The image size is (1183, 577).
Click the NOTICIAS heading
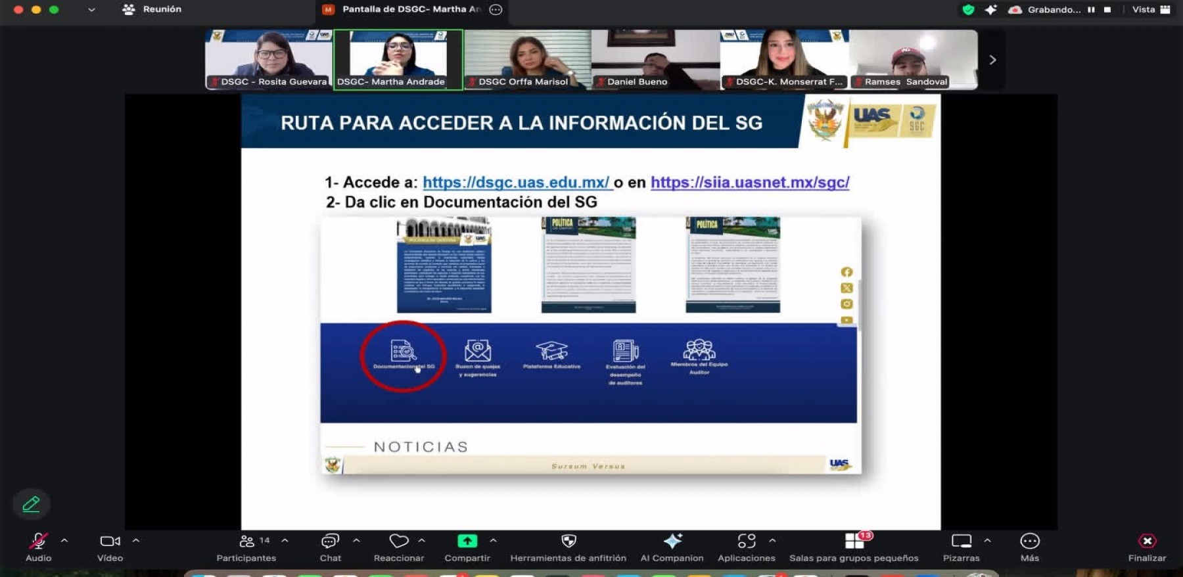[421, 447]
